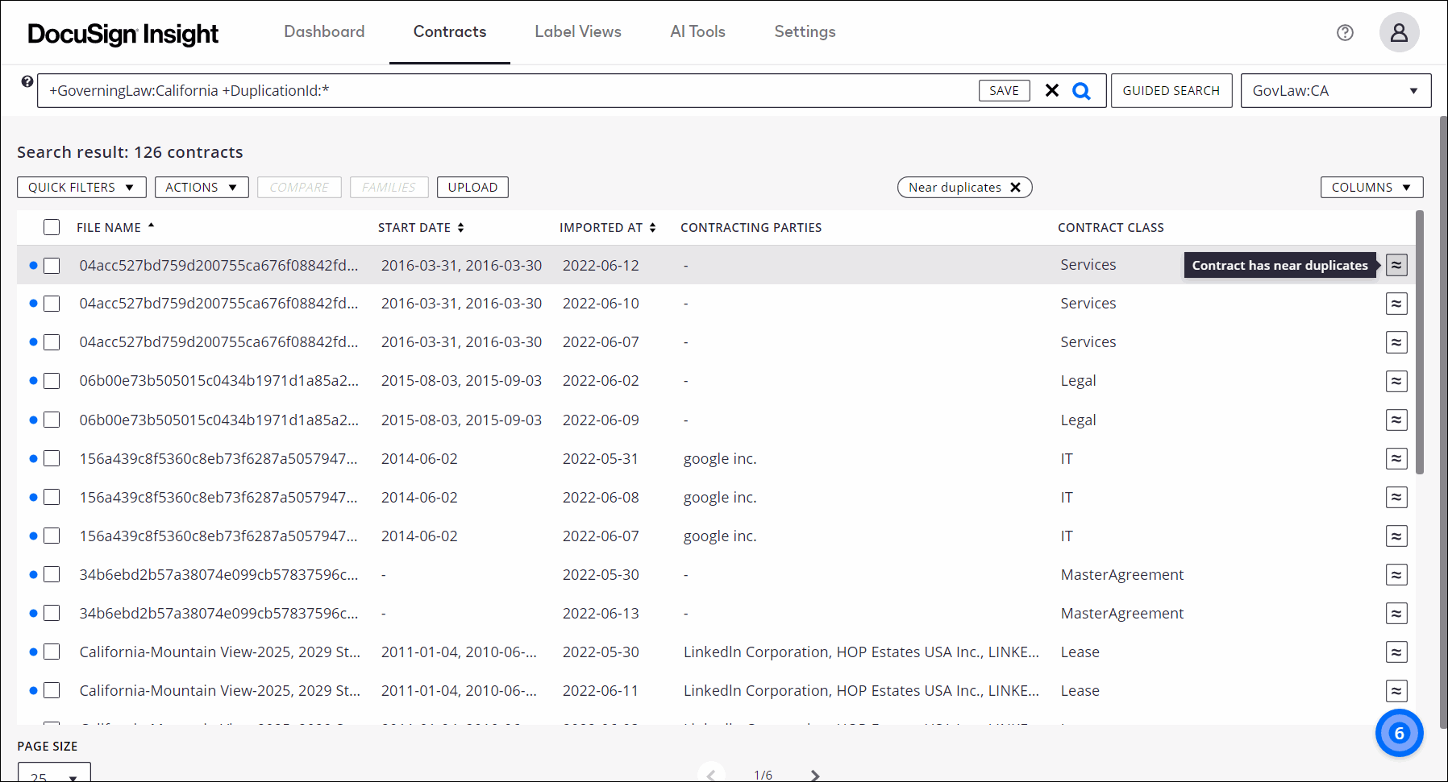
Task: Open near duplicates icon for the first contract
Action: coord(1396,264)
